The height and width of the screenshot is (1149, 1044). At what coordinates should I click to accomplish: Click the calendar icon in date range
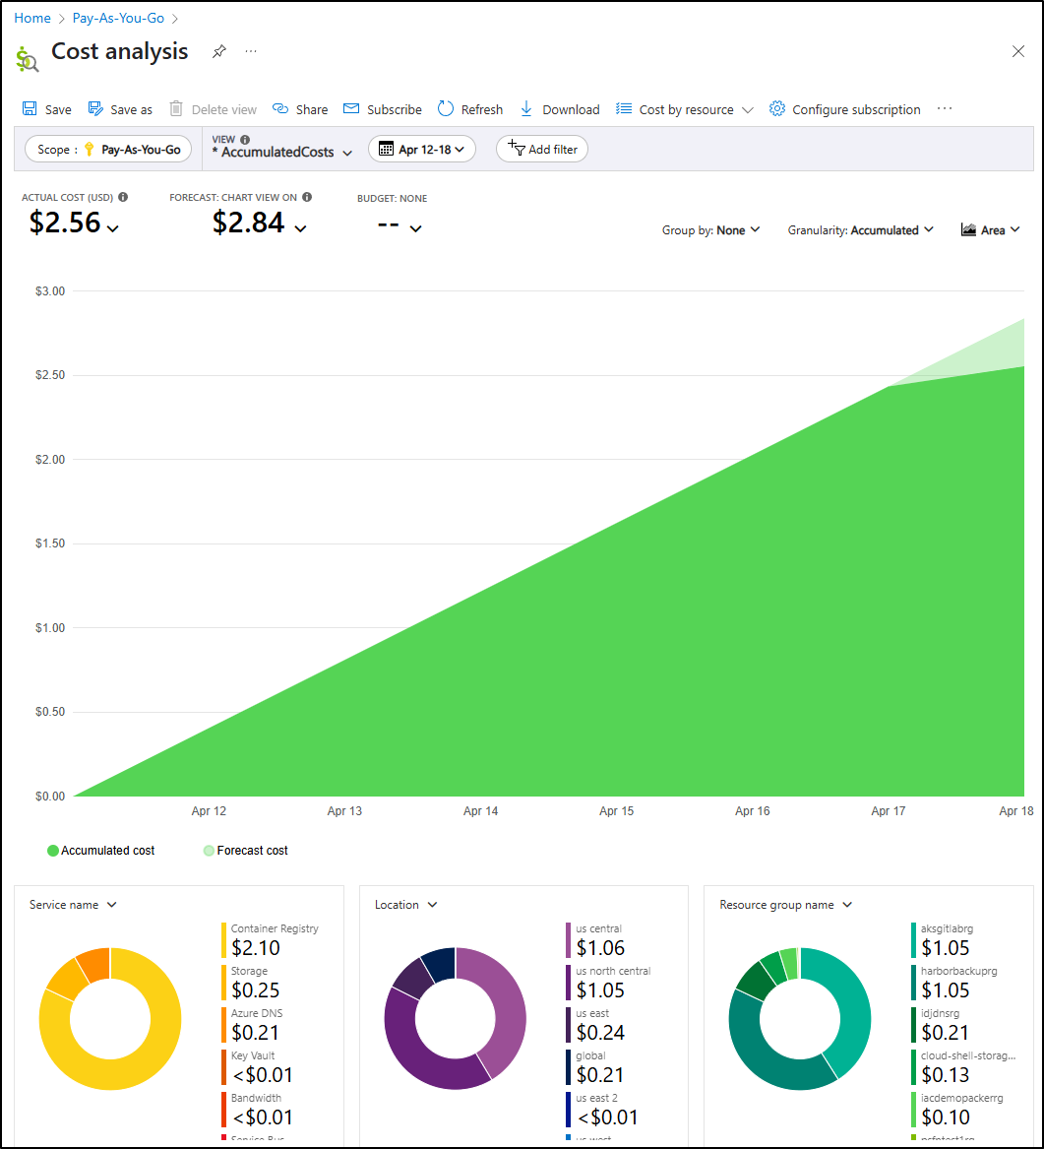point(386,149)
